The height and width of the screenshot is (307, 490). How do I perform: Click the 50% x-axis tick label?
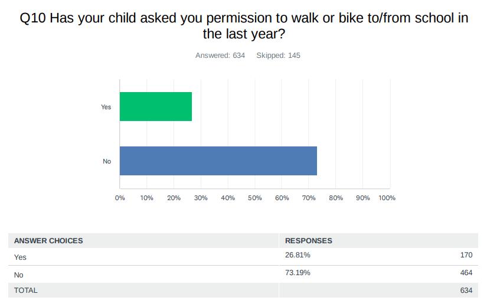pos(255,198)
